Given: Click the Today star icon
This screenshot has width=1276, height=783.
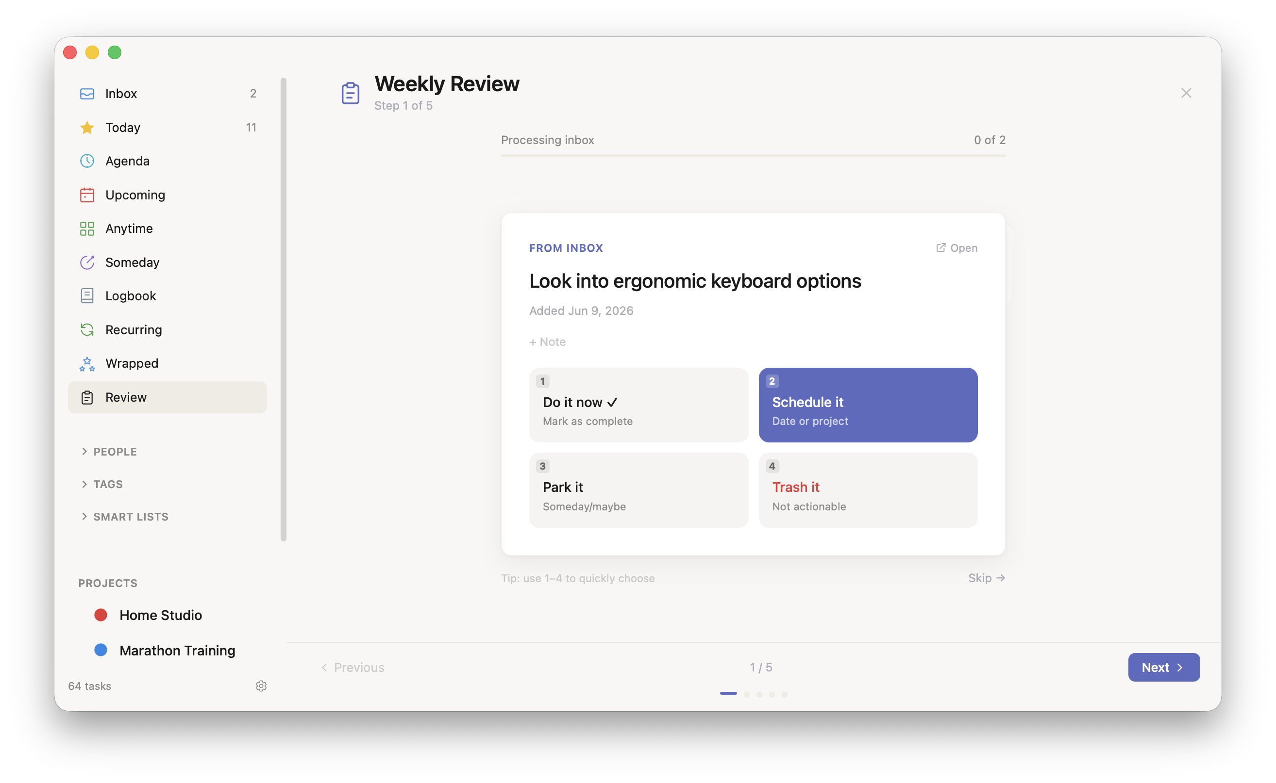Looking at the screenshot, I should pyautogui.click(x=87, y=128).
